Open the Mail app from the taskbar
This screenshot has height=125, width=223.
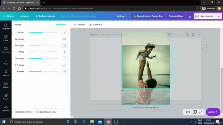(x=100, y=122)
